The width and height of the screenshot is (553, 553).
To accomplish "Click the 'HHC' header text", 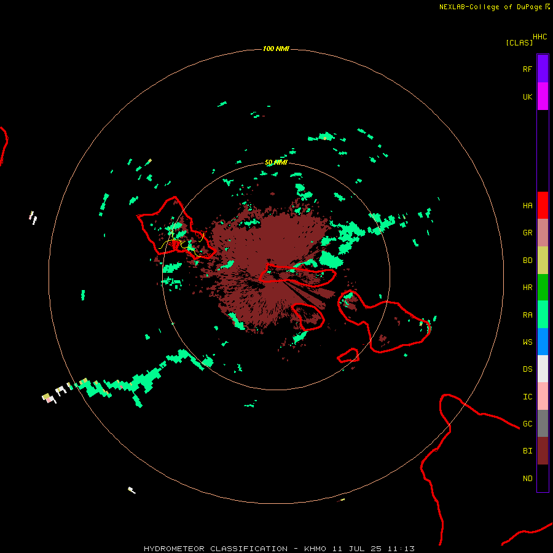I will pyautogui.click(x=539, y=37).
